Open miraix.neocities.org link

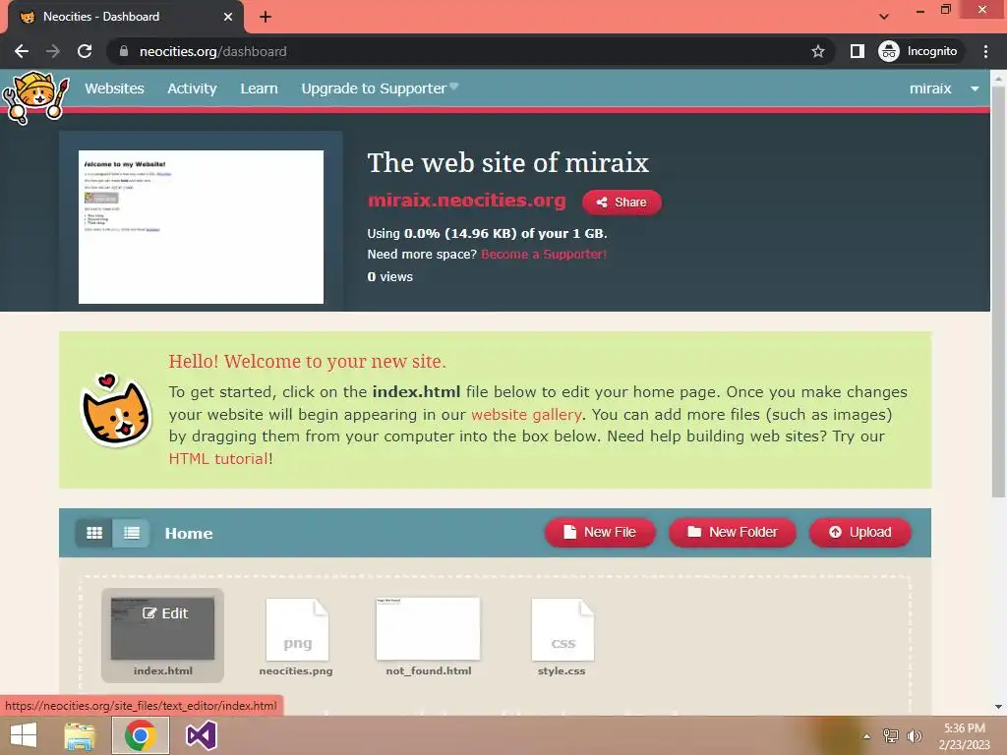click(467, 201)
